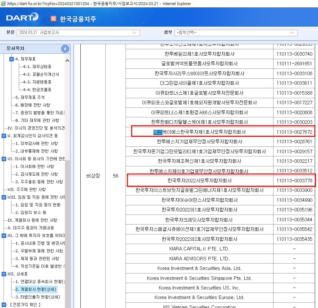The height and width of the screenshot is (308, 318).
Task: Open 1. 임원 및 직원 등의 현황
Action: 38,205
